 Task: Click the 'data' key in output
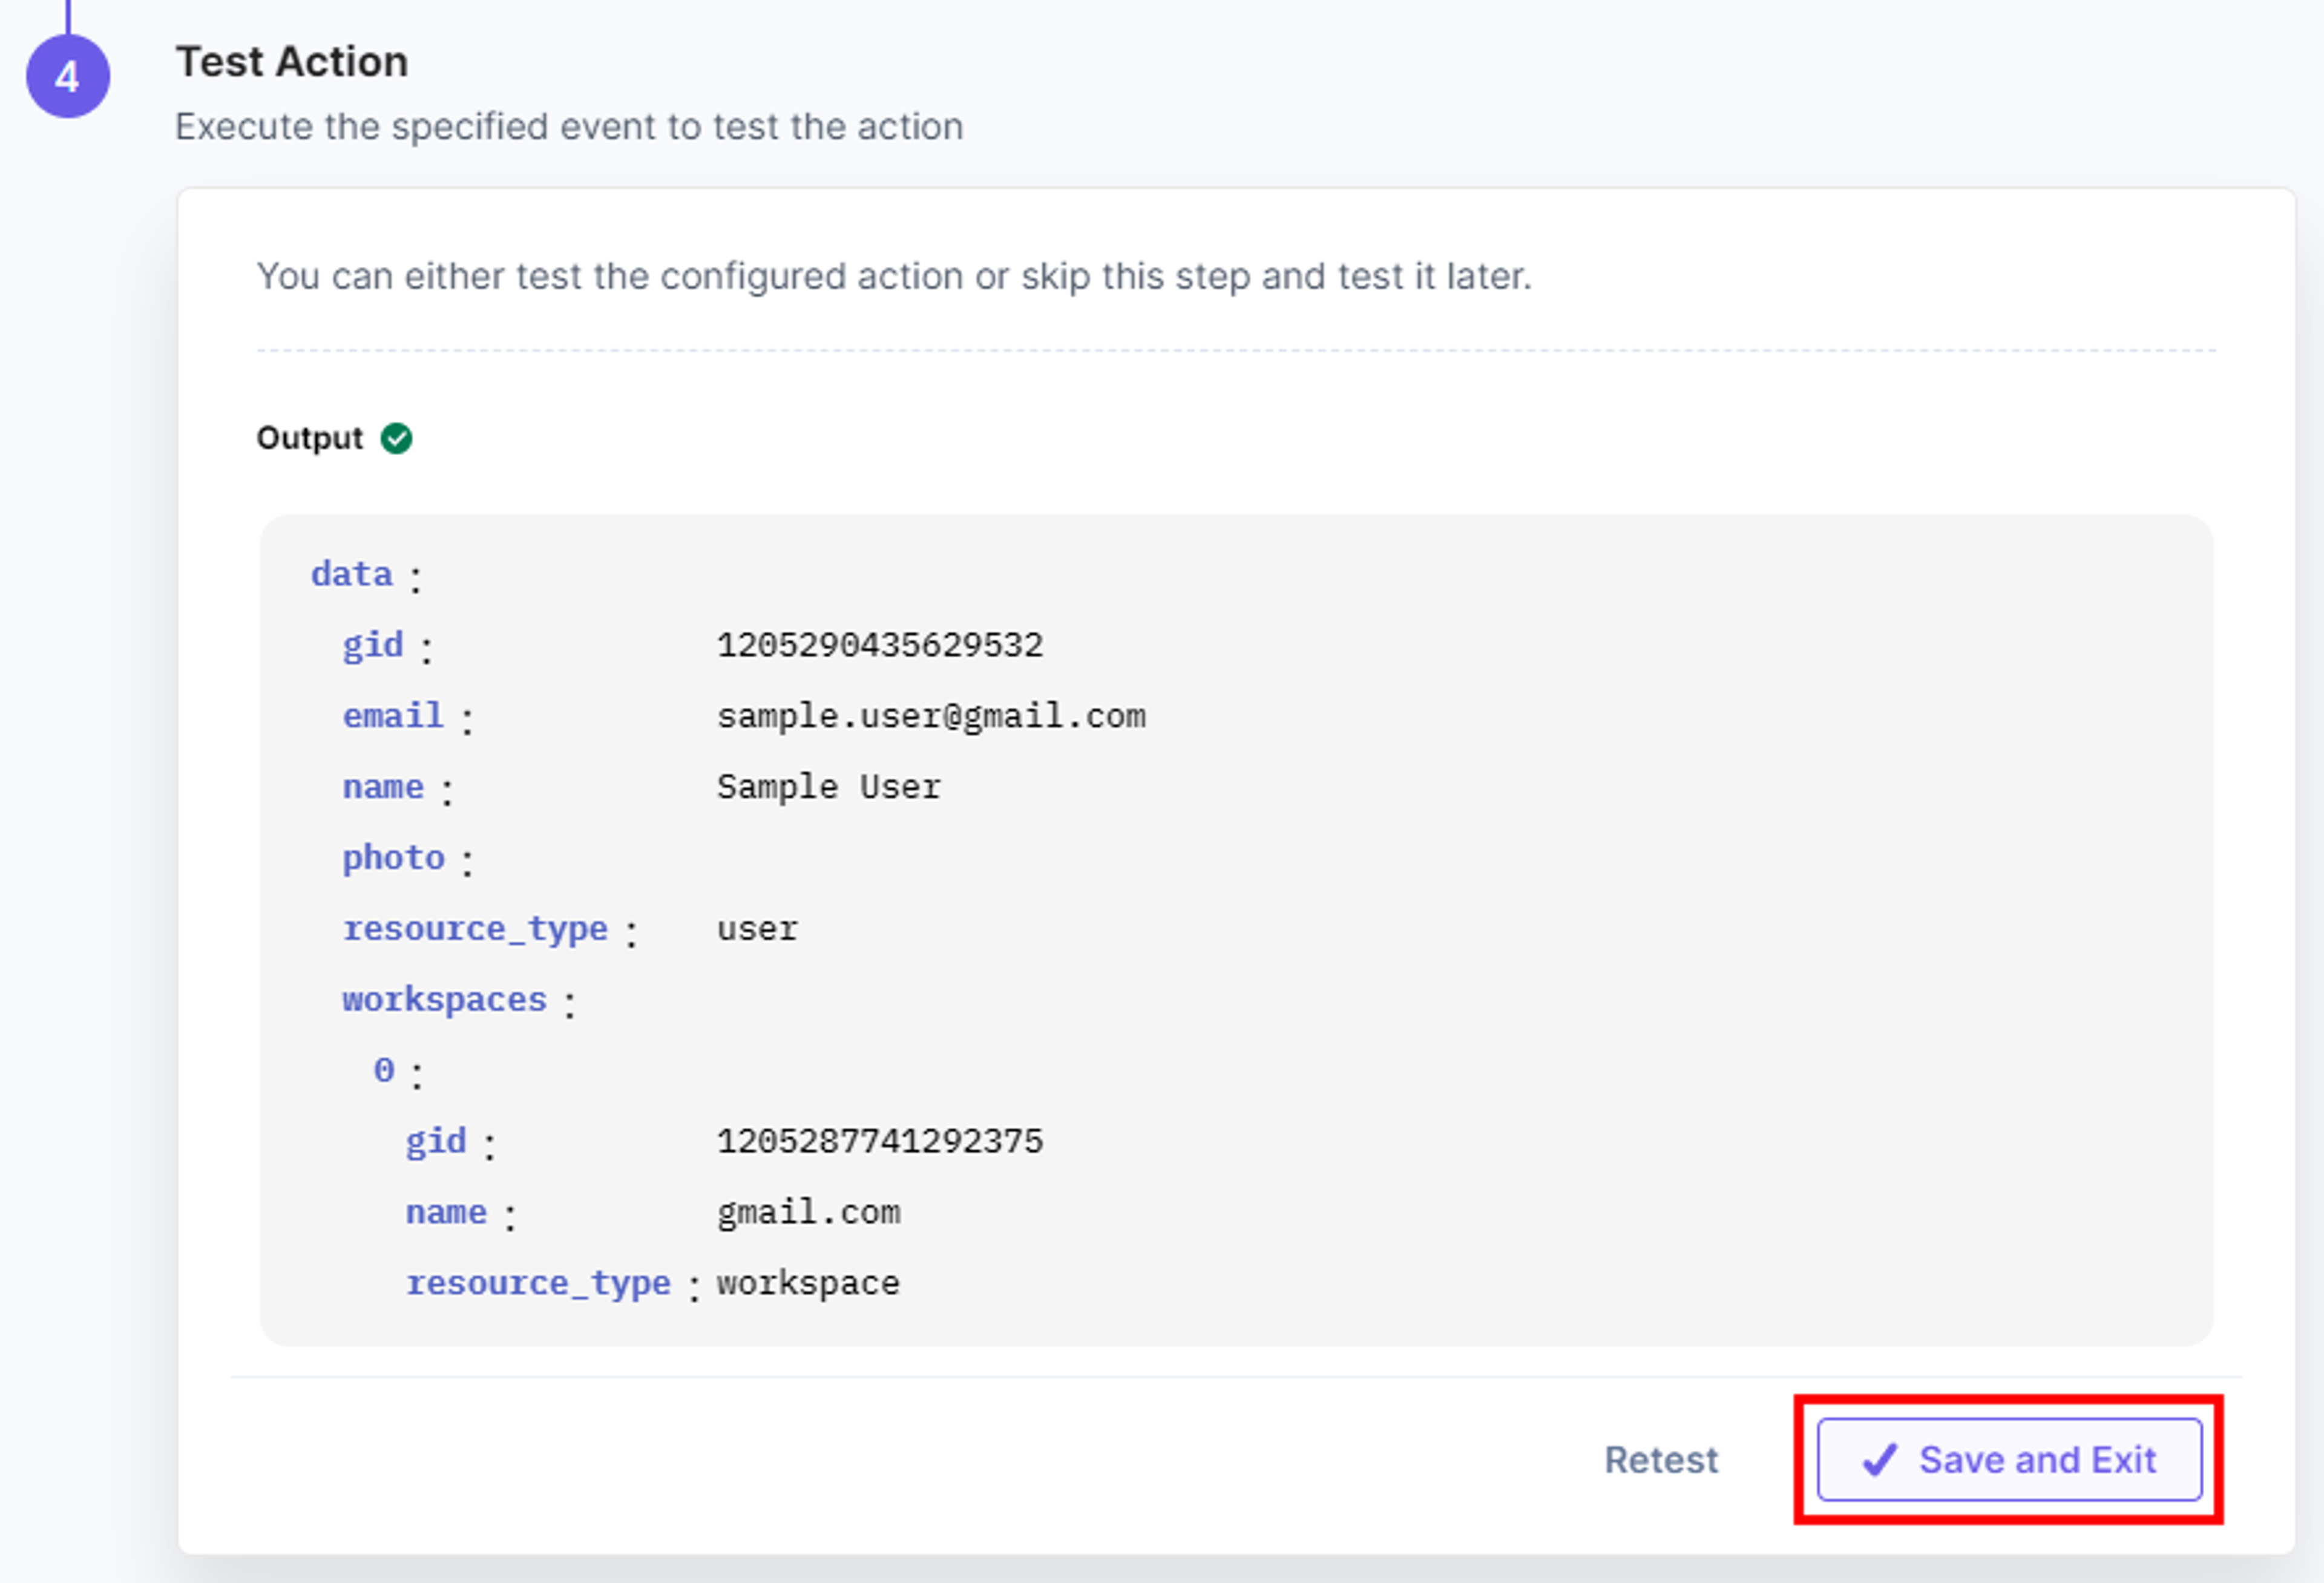click(352, 574)
